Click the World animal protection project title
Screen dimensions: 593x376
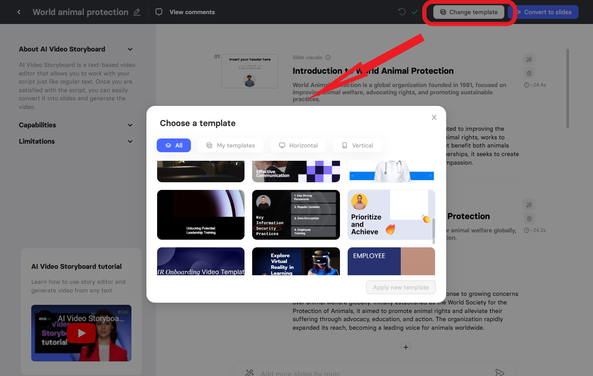point(80,12)
